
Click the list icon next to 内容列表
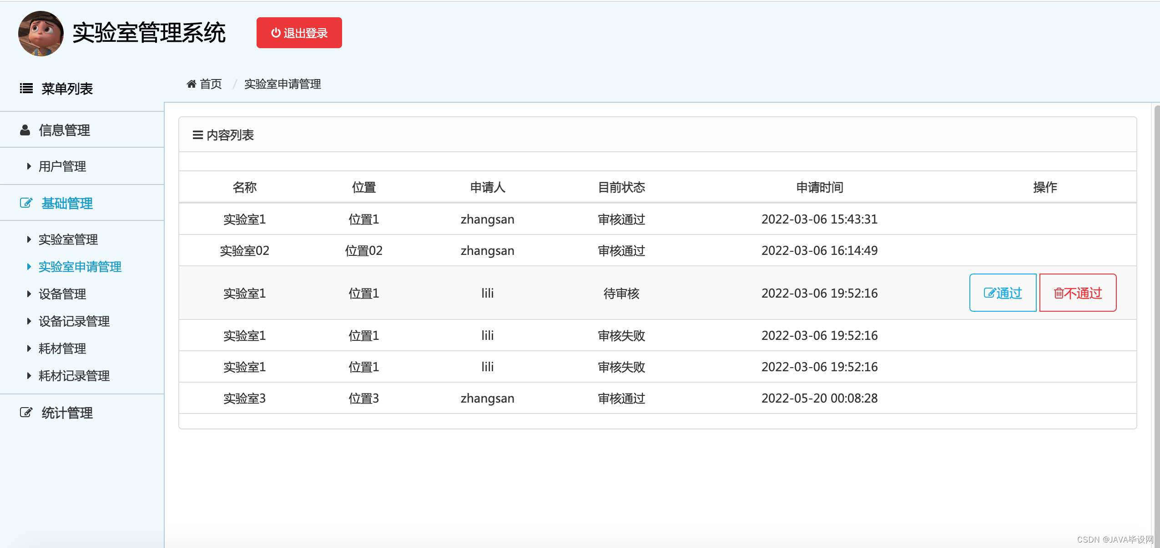[197, 135]
